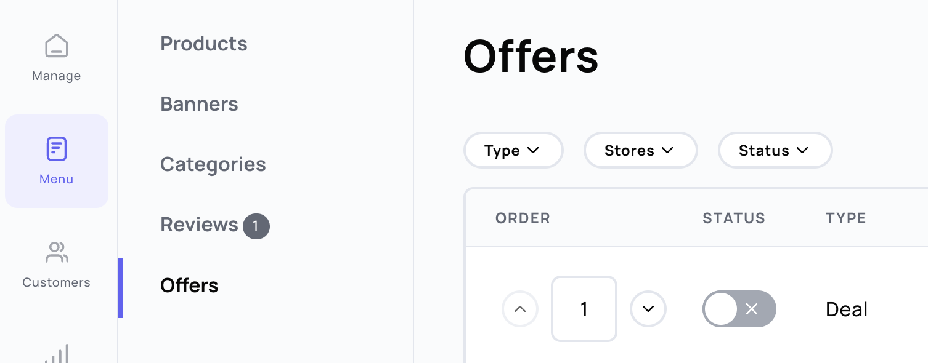The image size is (928, 363).
Task: Expand the Stores filter dropdown
Action: coord(640,150)
